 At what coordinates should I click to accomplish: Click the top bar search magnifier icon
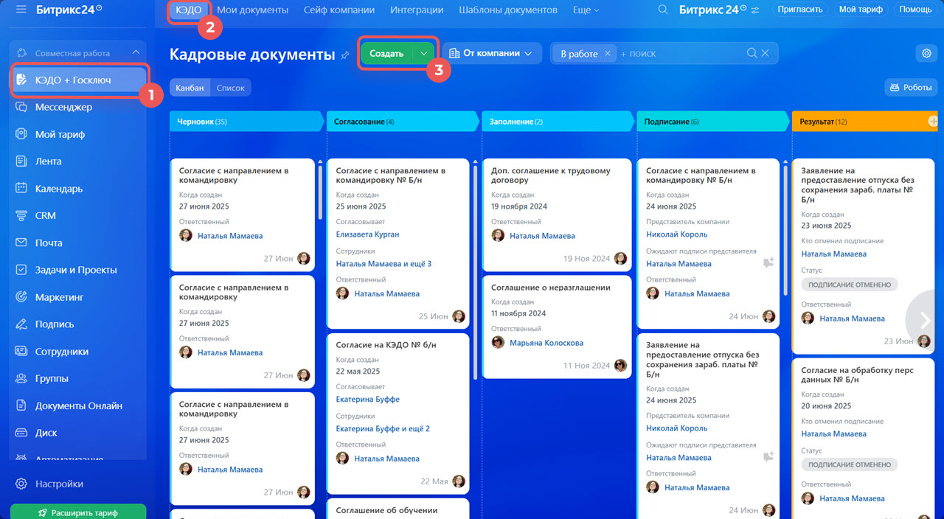[x=663, y=10]
